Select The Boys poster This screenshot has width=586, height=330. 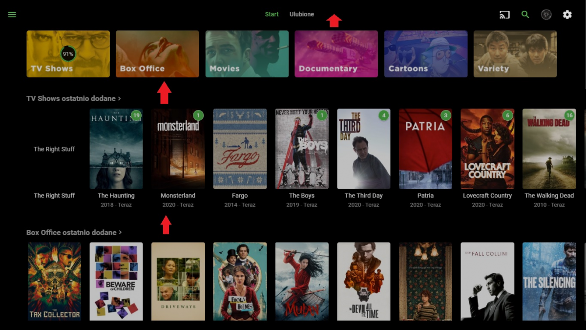coord(302,149)
